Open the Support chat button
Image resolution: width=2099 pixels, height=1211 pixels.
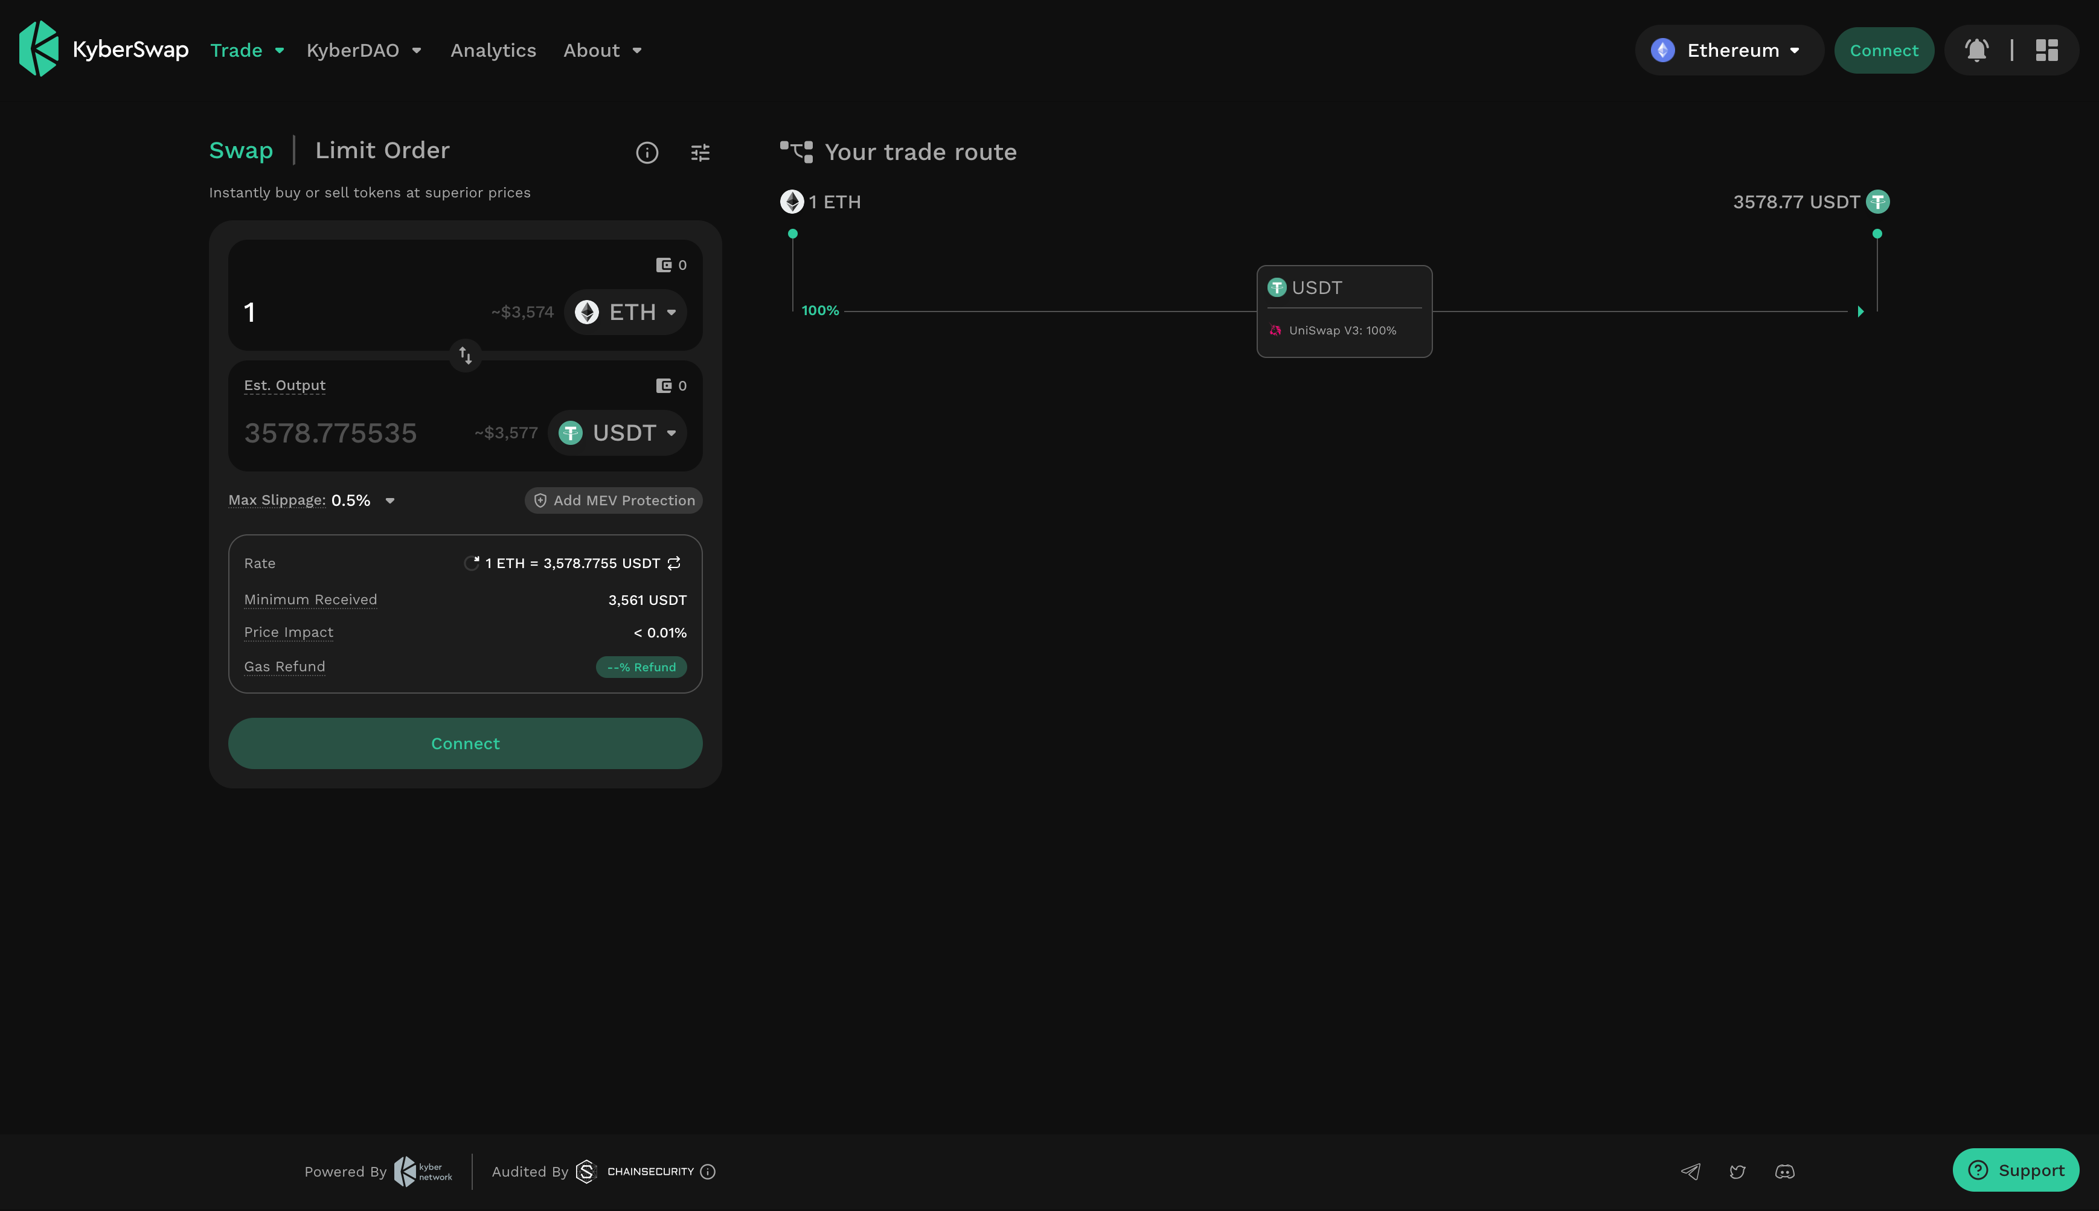(2016, 1170)
